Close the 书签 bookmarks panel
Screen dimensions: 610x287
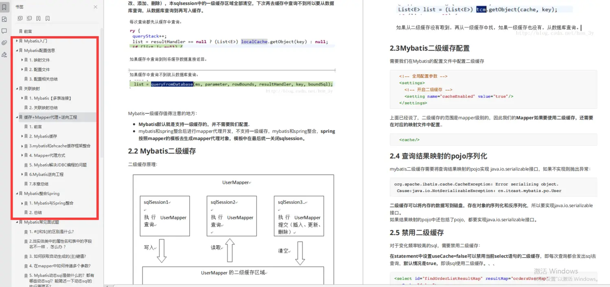click(x=96, y=7)
